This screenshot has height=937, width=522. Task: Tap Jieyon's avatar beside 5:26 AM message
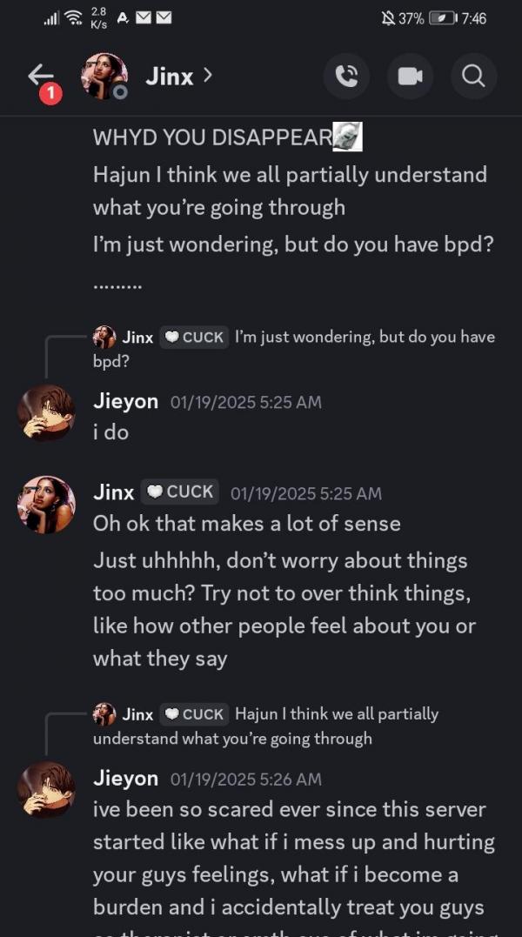(46, 790)
